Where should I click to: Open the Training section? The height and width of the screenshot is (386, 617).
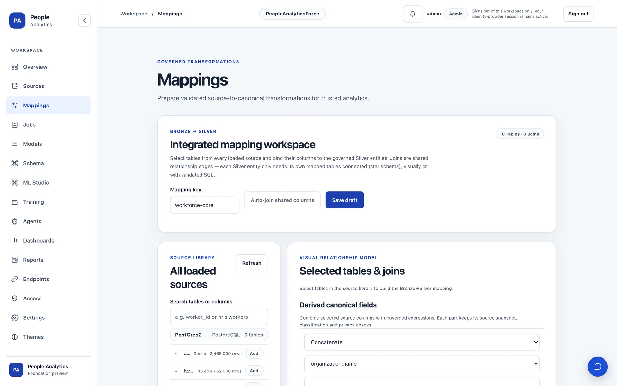click(48, 202)
